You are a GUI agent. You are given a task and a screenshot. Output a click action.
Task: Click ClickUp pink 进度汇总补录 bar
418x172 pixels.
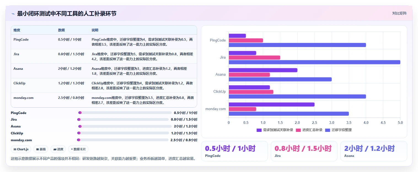coord(251,92)
